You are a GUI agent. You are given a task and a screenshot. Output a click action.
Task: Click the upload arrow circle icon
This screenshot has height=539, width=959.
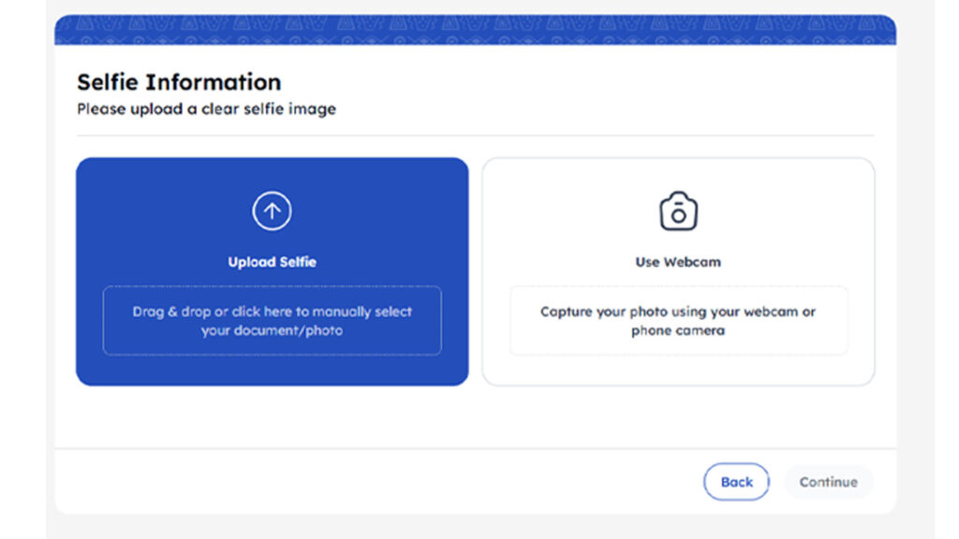click(272, 211)
